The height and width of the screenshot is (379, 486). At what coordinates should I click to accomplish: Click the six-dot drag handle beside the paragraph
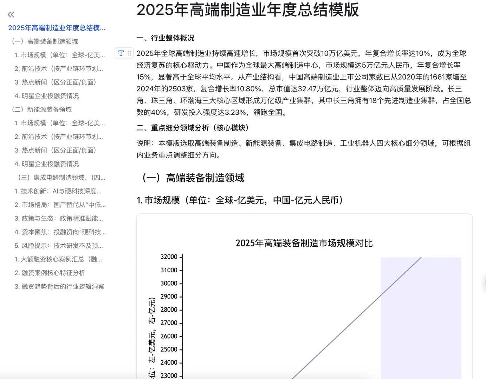pos(129,53)
